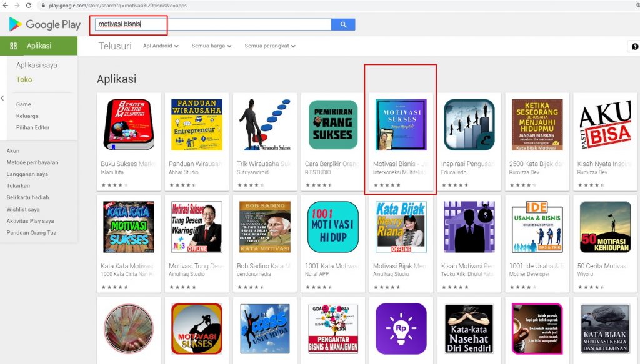
Task: Open Aplikasi saya in sidebar
Action: pyautogui.click(x=37, y=65)
